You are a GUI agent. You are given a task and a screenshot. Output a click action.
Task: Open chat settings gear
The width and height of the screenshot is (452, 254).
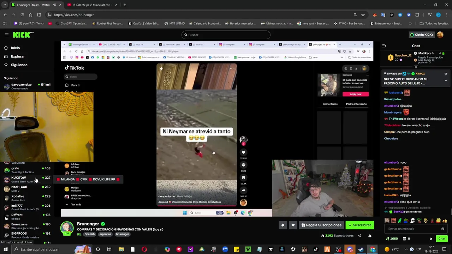tap(431, 239)
